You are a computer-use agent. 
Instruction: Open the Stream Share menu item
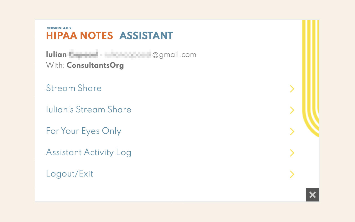point(74,88)
